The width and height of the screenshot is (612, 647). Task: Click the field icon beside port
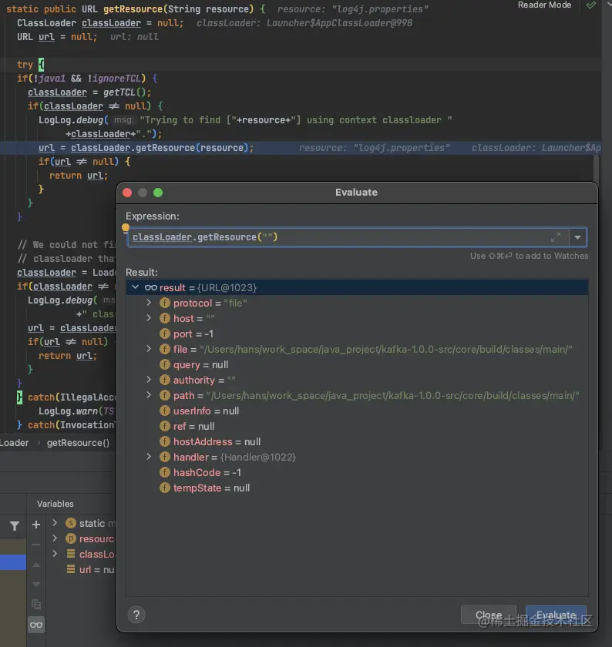pyautogui.click(x=165, y=334)
